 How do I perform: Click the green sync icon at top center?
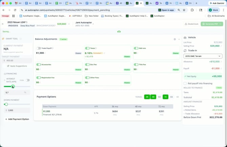pyautogui.click(x=119, y=31)
